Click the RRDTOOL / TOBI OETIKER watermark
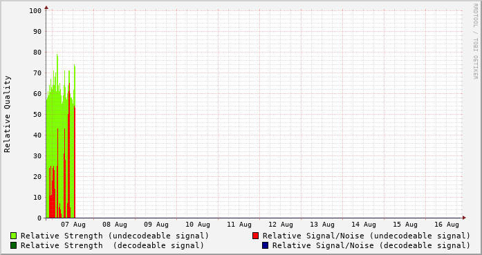This screenshot has height=255, width=482. pyautogui.click(x=476, y=41)
